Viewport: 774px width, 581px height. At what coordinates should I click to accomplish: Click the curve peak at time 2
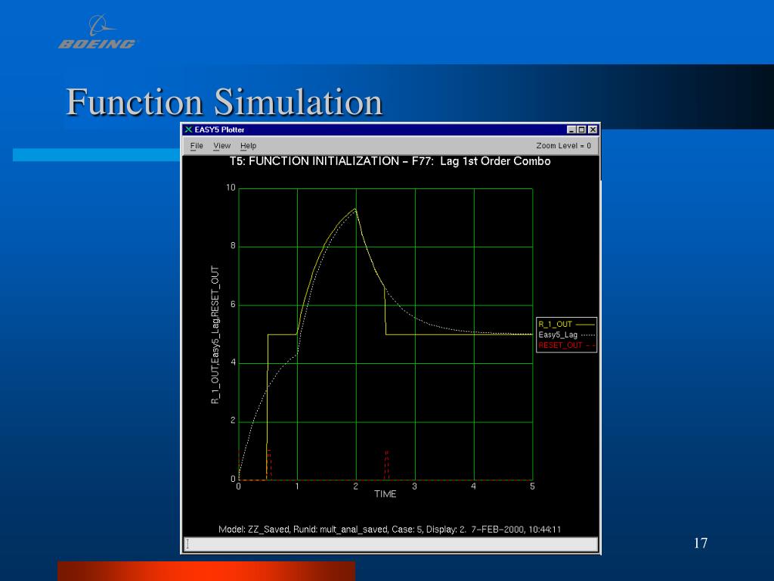tap(355, 210)
